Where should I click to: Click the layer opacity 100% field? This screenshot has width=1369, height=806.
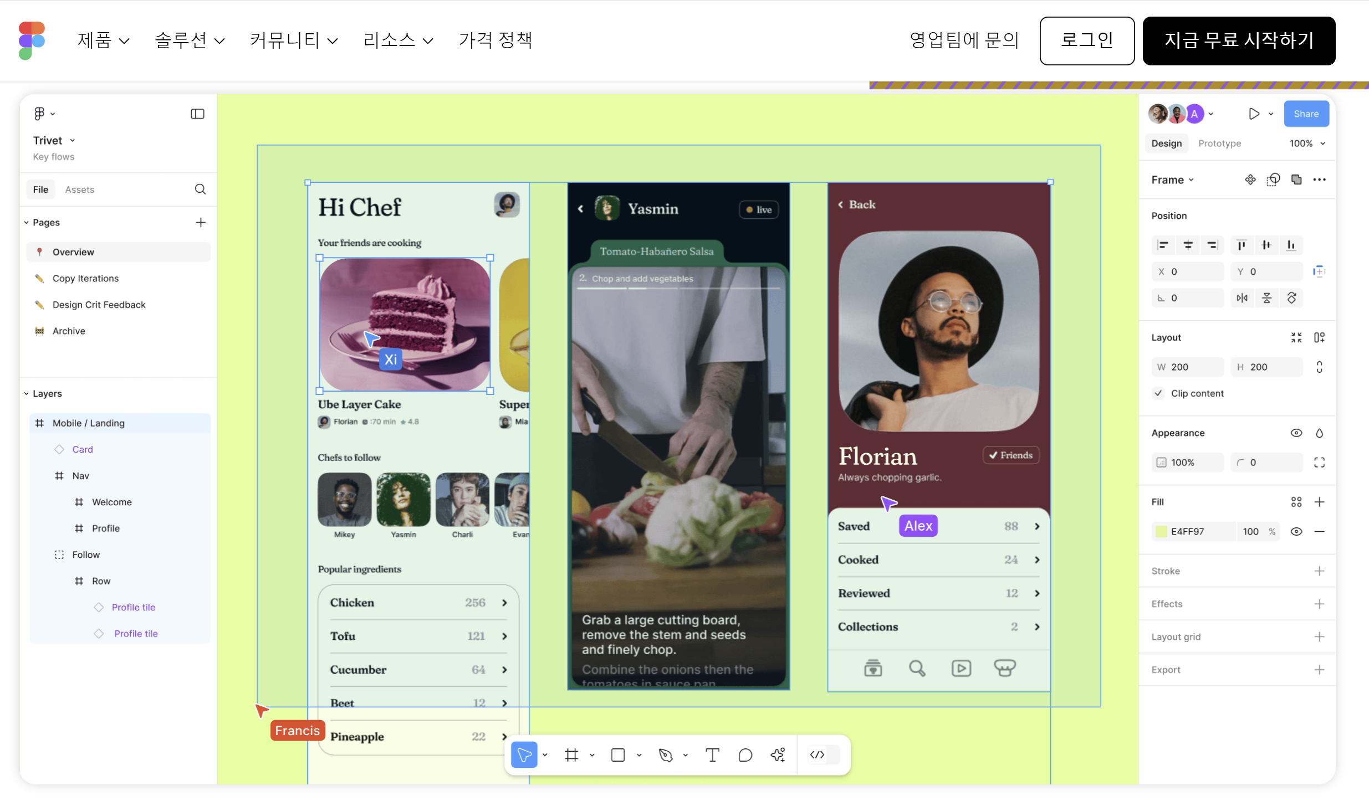[1187, 463]
